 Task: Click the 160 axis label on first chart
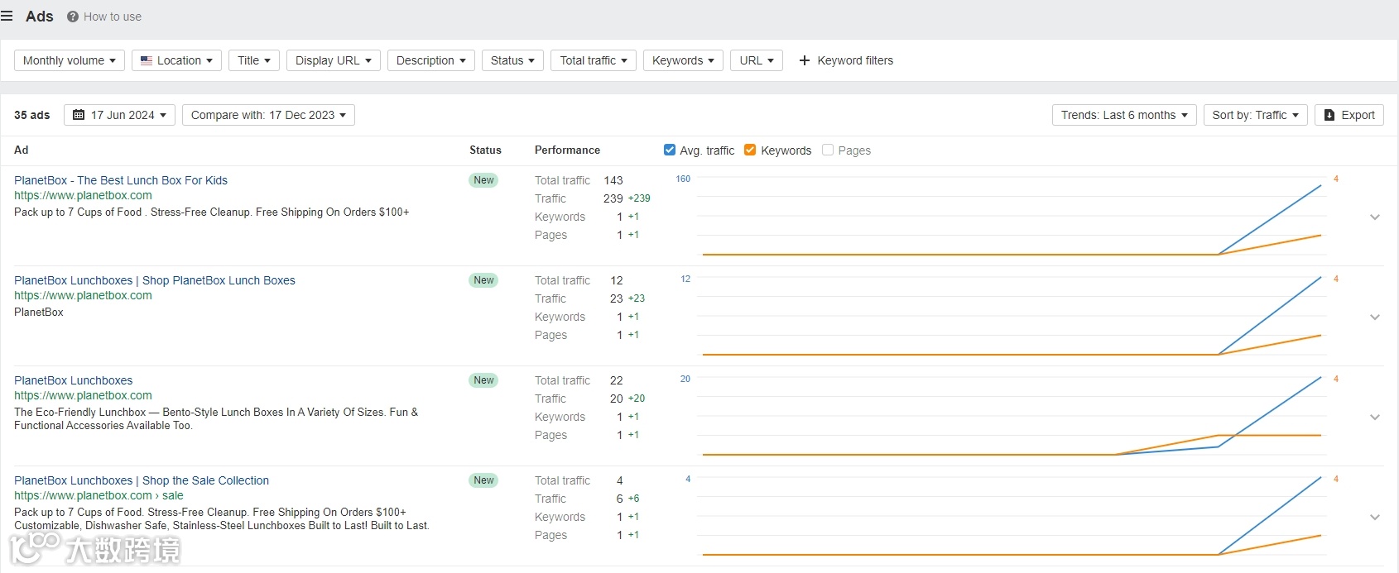click(683, 179)
